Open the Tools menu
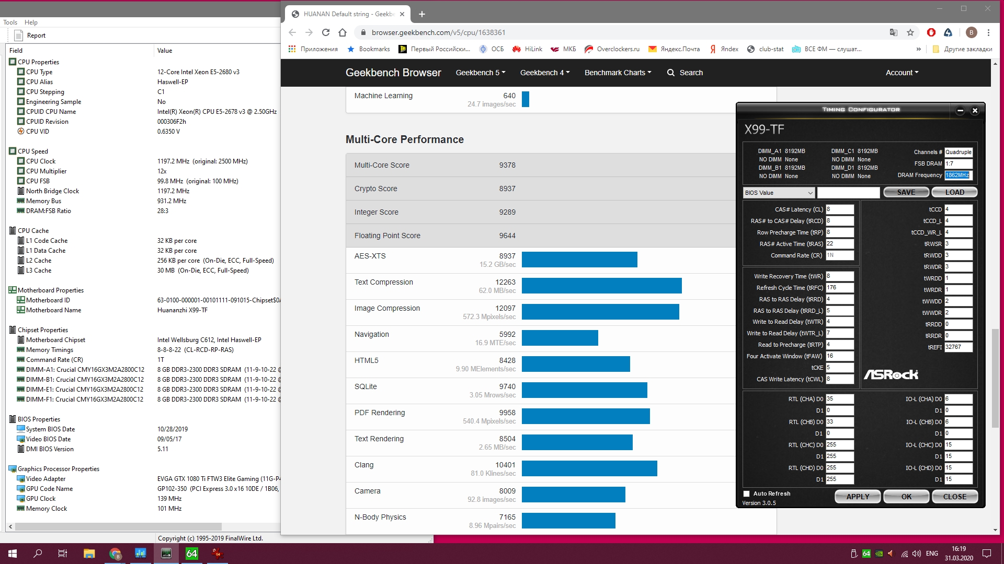Image resolution: width=1004 pixels, height=564 pixels. tap(10, 22)
